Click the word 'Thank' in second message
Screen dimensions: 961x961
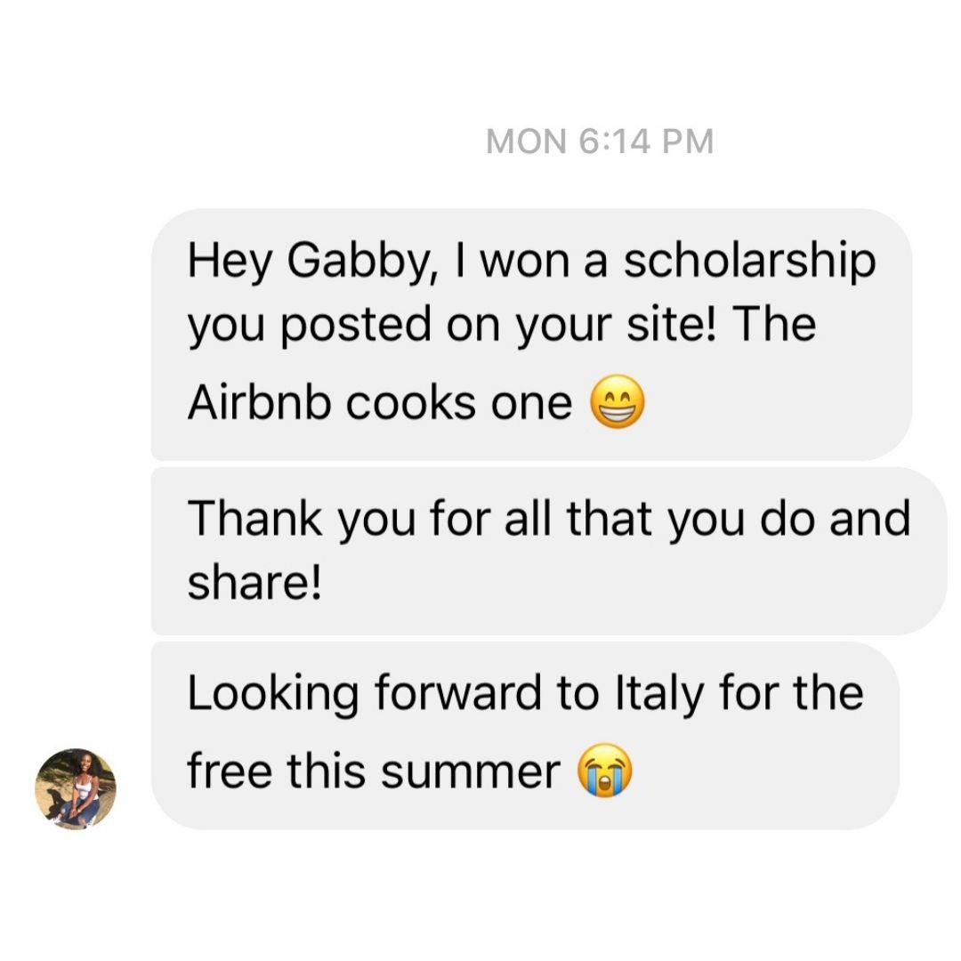254,518
